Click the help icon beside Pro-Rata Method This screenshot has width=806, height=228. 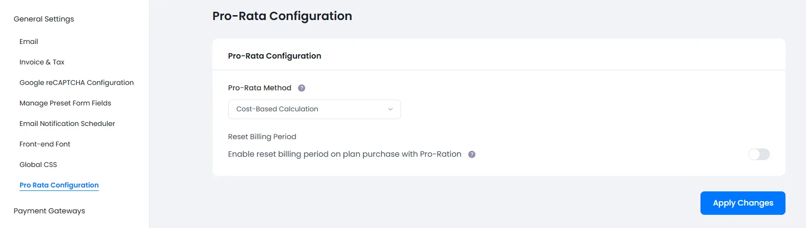coord(301,88)
